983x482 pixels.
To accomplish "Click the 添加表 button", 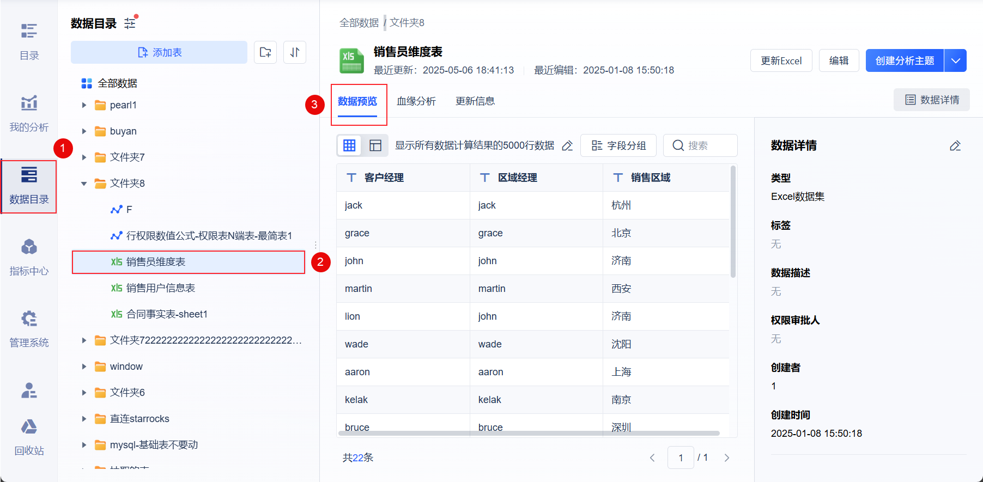I will click(x=159, y=52).
